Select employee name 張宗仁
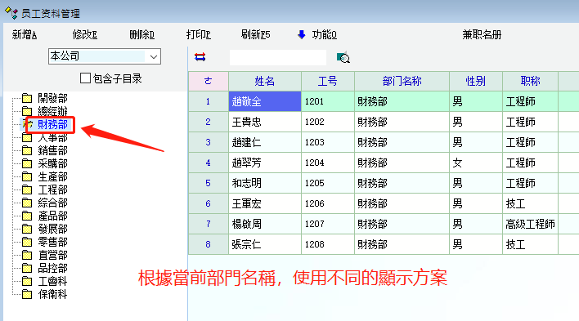Screen dimensions: 579x321 (265, 244)
